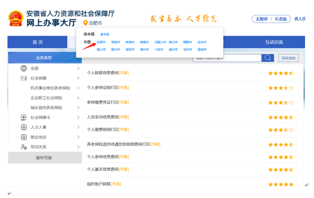Expand the 劳动关系 chevron
314x198 pixels.
pos(78,147)
